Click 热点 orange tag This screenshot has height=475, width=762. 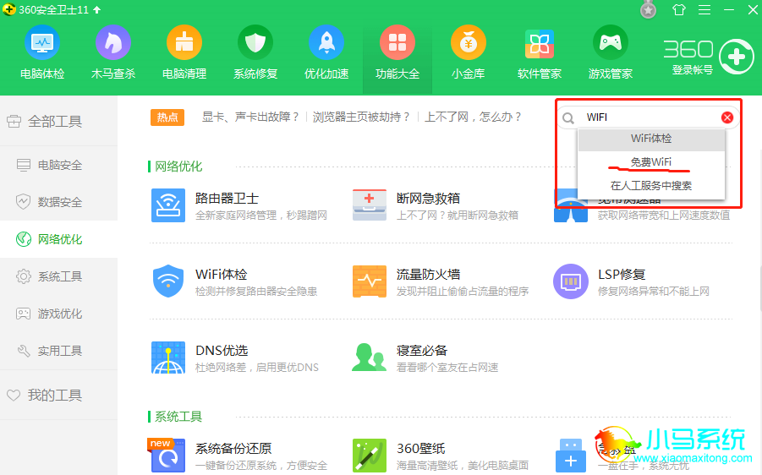[167, 117]
